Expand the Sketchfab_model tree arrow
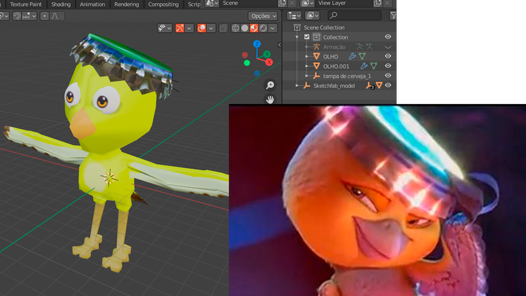 pos(297,86)
